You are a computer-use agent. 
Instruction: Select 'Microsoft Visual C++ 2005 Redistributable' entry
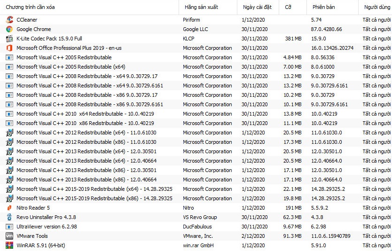click(64, 57)
